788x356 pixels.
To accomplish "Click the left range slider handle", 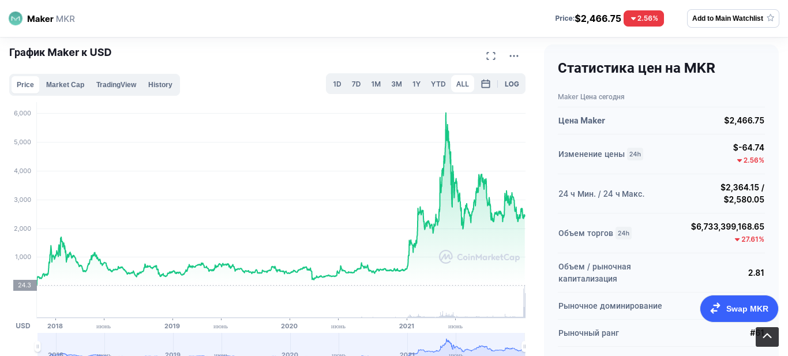I will (x=37, y=347).
